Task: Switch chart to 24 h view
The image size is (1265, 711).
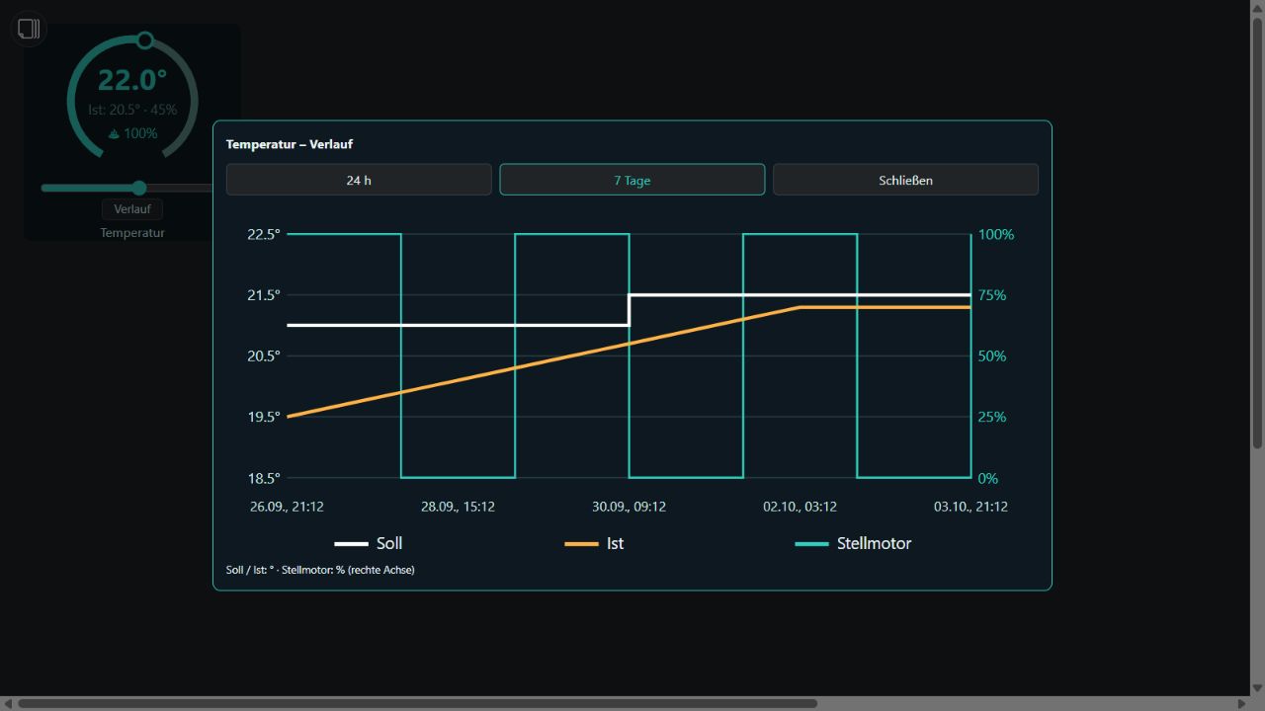Action: pyautogui.click(x=359, y=180)
